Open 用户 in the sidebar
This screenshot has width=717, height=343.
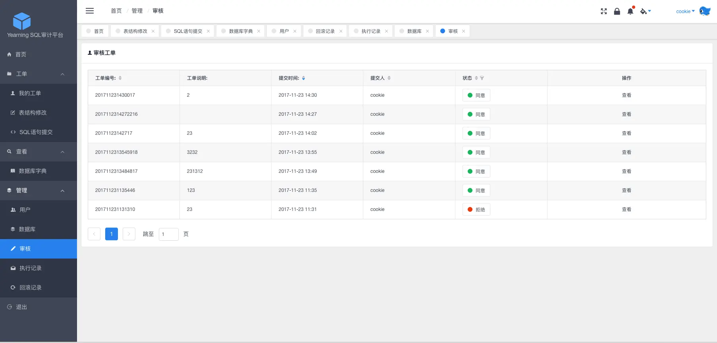(39, 210)
